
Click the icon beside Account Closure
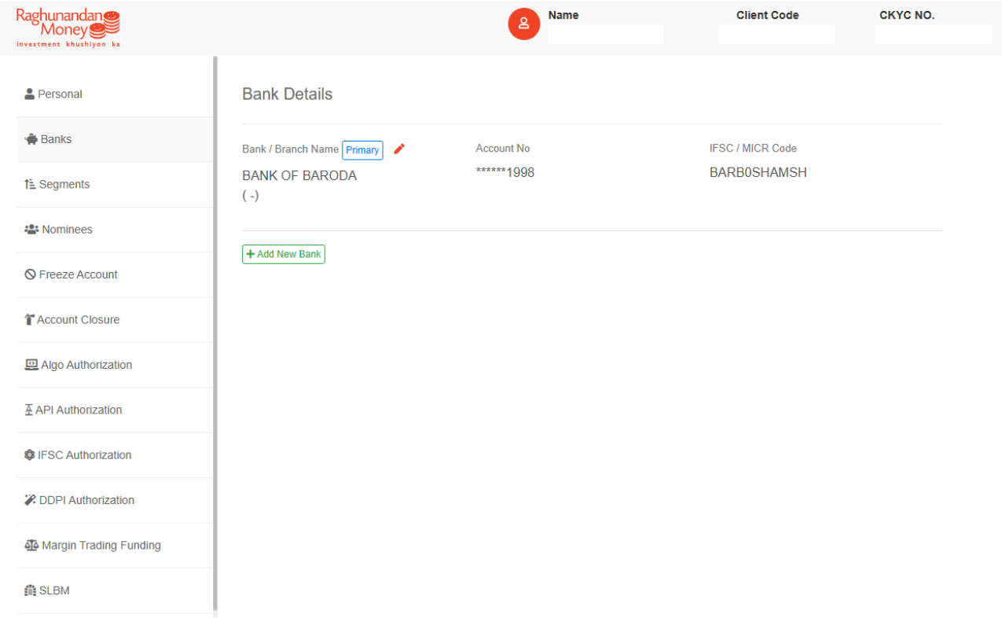pos(30,320)
